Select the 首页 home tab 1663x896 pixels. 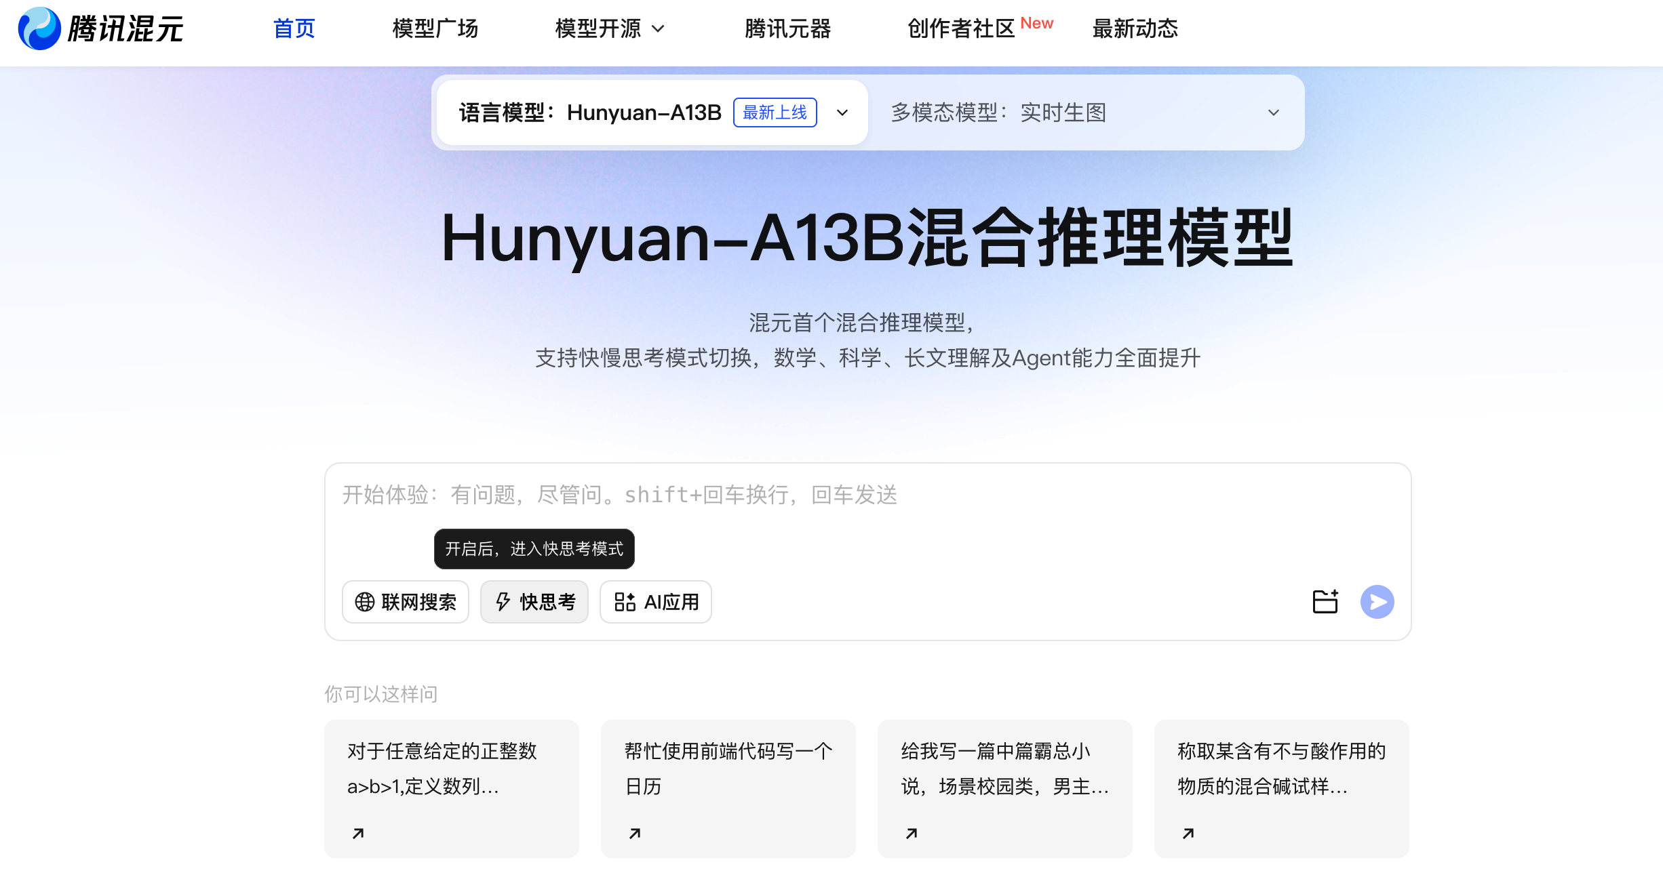coord(294,29)
